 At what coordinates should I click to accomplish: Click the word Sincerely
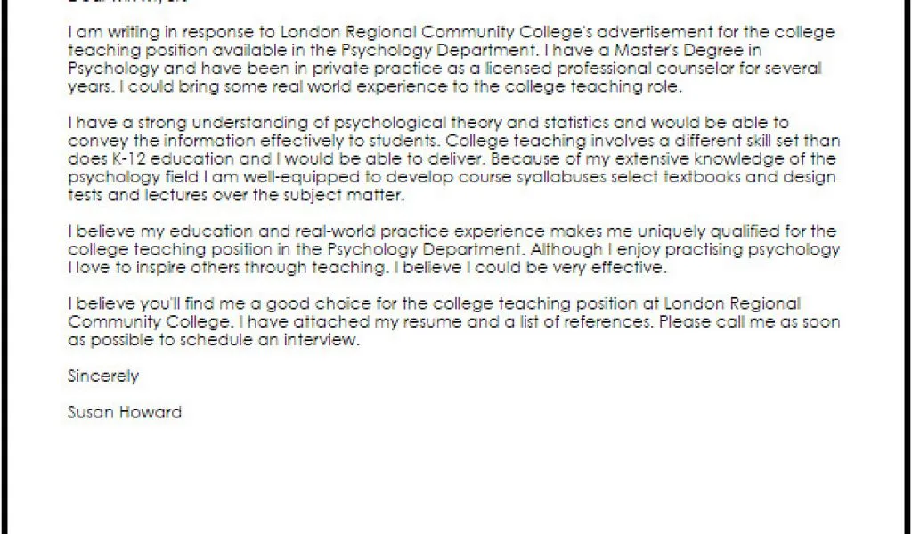click(x=103, y=376)
